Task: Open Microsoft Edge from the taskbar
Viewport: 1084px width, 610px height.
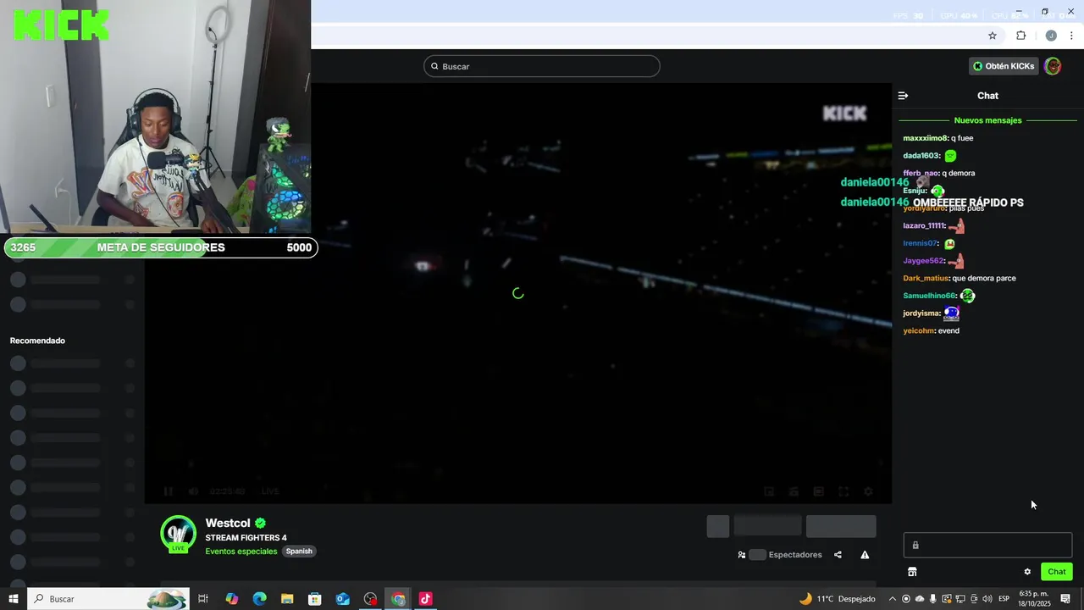Action: point(259,599)
